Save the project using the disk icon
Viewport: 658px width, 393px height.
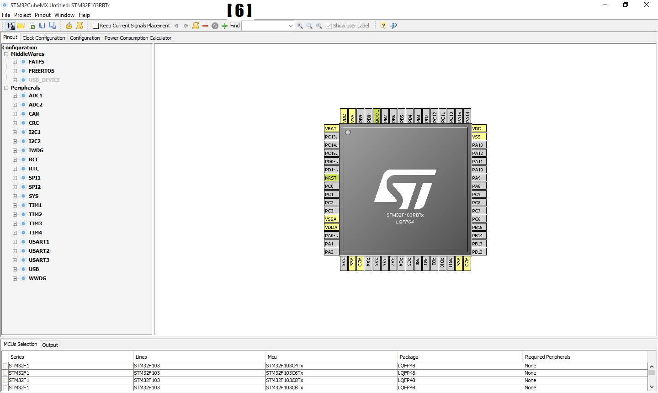(42, 26)
